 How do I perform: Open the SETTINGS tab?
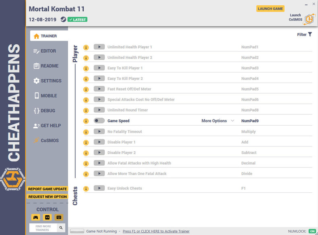[47, 81]
